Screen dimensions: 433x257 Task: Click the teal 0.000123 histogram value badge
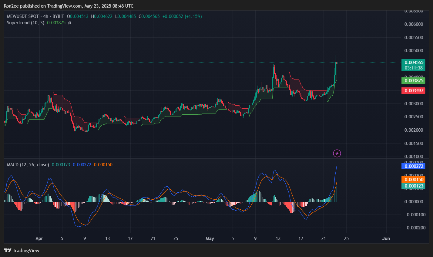pyautogui.click(x=413, y=186)
